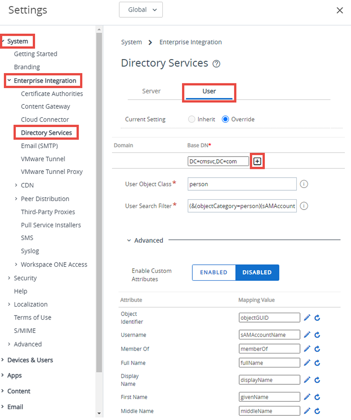Edit the Object Identifier mapping with pencil icon

tap(307, 318)
